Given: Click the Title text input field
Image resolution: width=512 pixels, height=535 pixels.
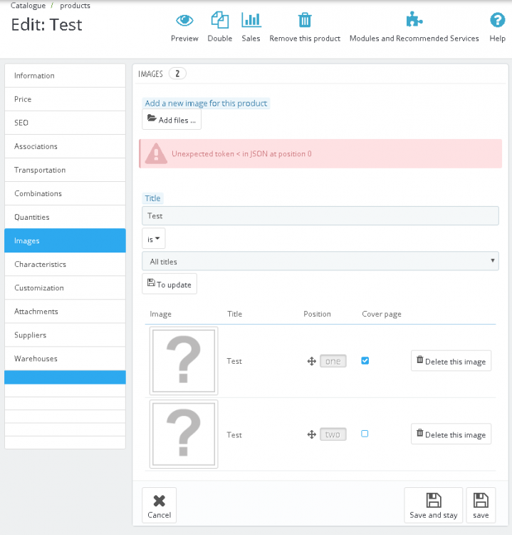Looking at the screenshot, I should click(x=320, y=215).
